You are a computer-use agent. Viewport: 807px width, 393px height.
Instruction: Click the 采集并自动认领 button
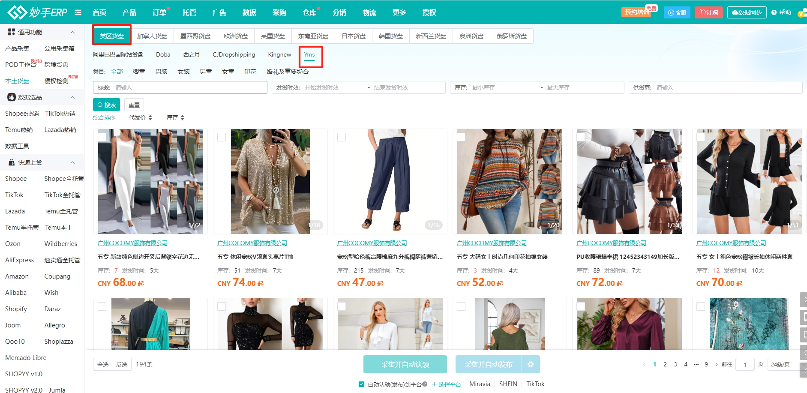(x=405, y=364)
